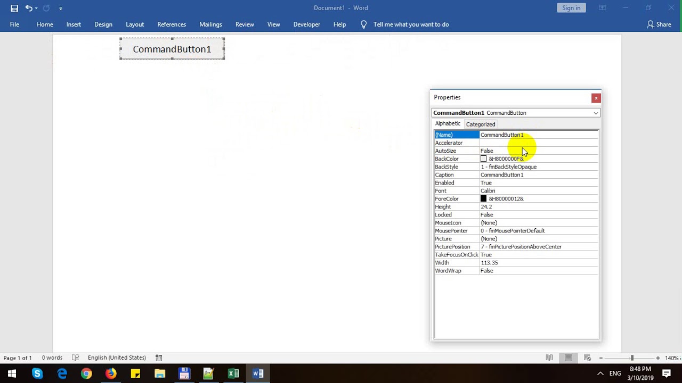Open Google Chrome from the taskbar

[86, 373]
